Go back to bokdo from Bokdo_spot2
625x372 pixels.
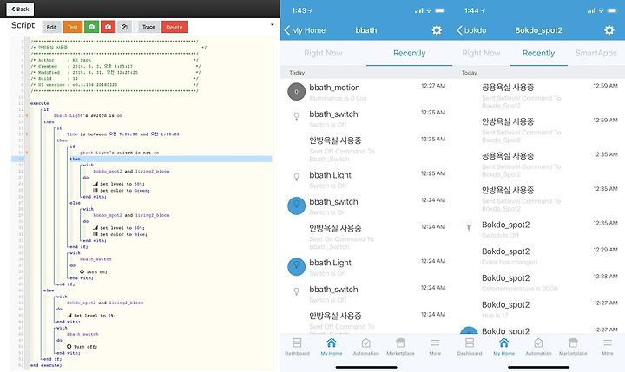click(x=471, y=30)
